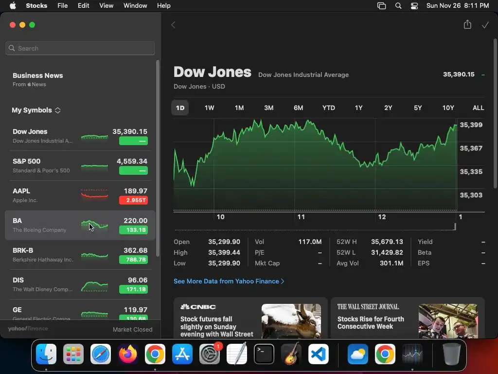Click the Yahoo Finance logo link
Viewport: 498px width, 374px height.
point(28,329)
